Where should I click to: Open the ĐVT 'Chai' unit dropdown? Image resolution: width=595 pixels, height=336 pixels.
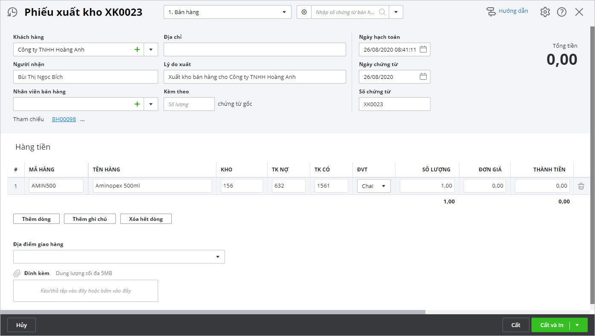pyautogui.click(x=383, y=186)
